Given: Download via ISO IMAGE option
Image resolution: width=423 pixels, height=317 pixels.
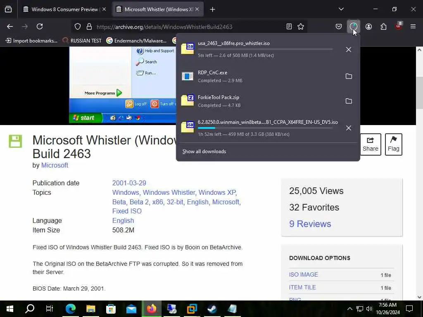Looking at the screenshot, I should tap(304, 274).
